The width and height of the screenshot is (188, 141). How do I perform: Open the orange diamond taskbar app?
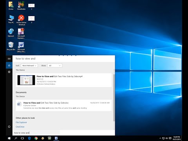coord(43,138)
